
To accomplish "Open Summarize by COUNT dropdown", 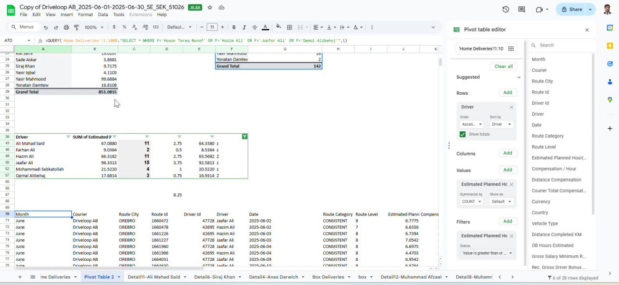I will [472, 201].
